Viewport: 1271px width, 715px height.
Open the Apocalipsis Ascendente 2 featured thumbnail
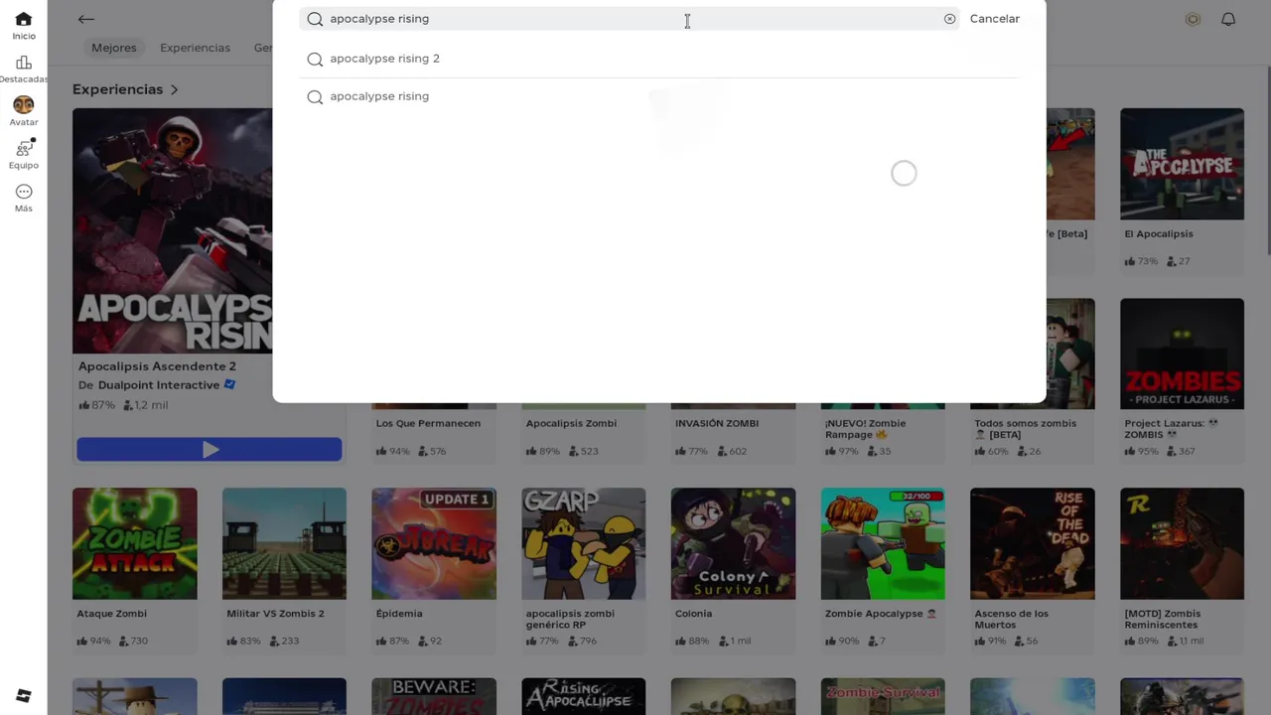172,230
